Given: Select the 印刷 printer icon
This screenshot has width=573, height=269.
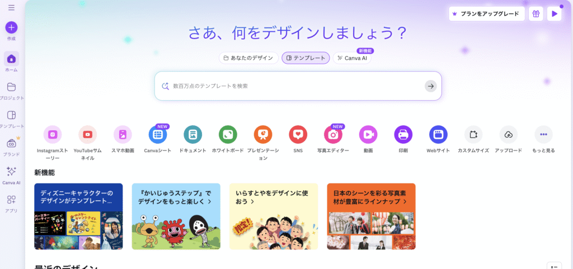Looking at the screenshot, I should [x=403, y=135].
